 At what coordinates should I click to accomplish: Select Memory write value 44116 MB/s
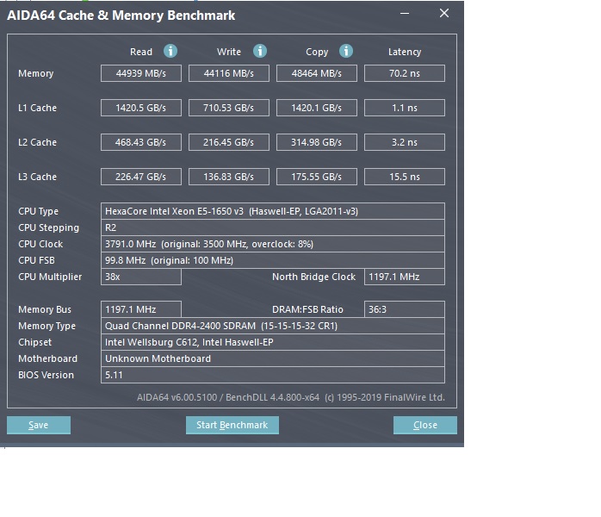tap(229, 73)
